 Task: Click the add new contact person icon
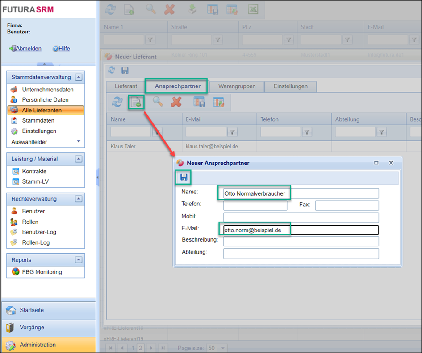136,102
